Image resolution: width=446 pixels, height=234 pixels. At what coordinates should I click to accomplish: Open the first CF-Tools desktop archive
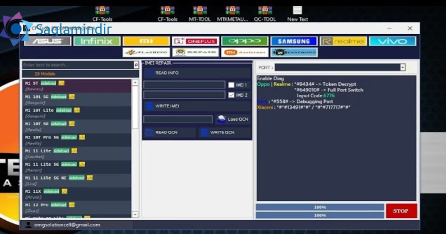[102, 13]
